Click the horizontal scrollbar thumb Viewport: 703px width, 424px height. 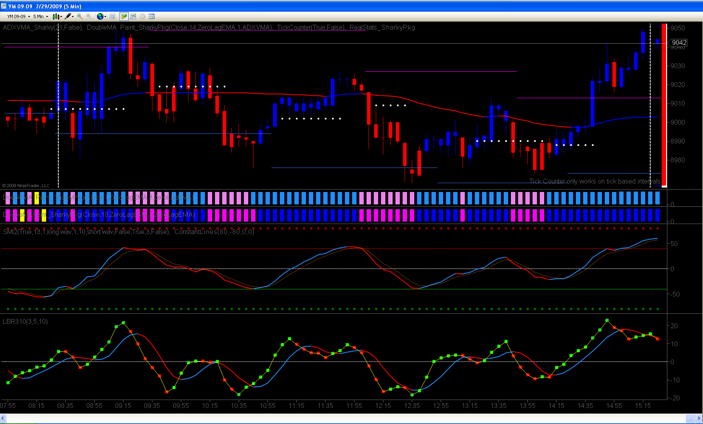coord(690,418)
